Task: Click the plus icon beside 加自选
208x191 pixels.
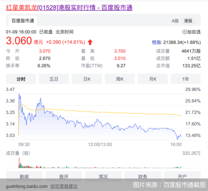Action: pos(185,32)
